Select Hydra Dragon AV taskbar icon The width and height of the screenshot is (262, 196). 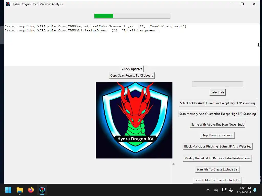tap(42, 190)
